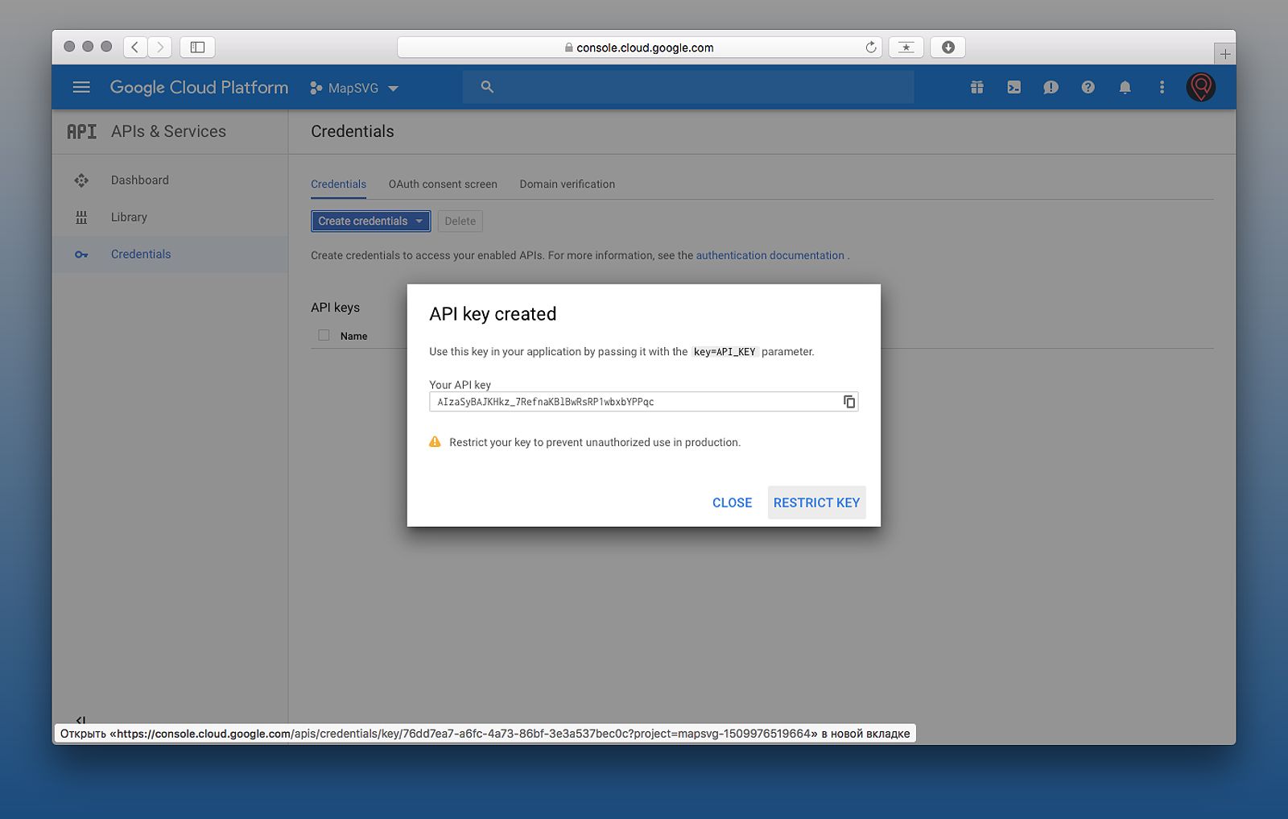Open the free trial gift icon

977,87
